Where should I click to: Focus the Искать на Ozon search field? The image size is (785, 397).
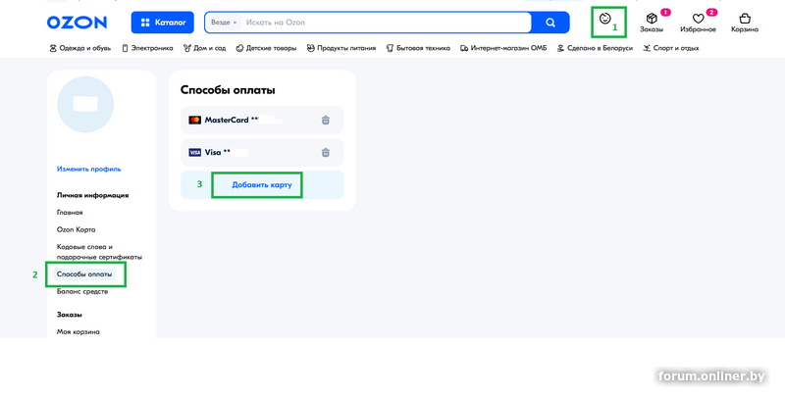tap(386, 23)
